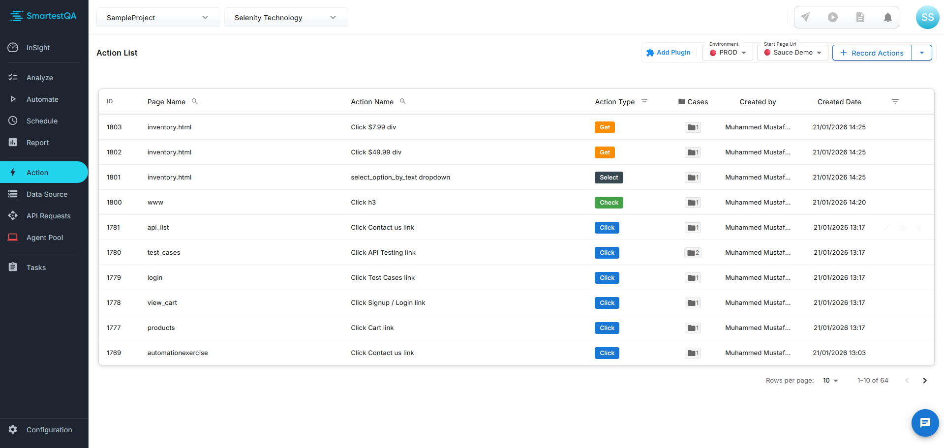Image resolution: width=944 pixels, height=448 pixels.
Task: Open the document icon in top toolbar
Action: tap(860, 17)
